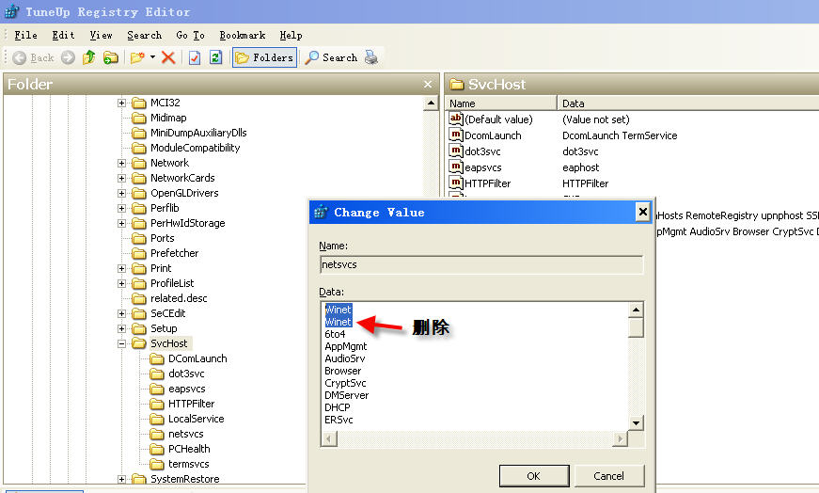819x493 pixels.
Task: Select the DComLaunch subfolder icon
Action: click(x=157, y=358)
